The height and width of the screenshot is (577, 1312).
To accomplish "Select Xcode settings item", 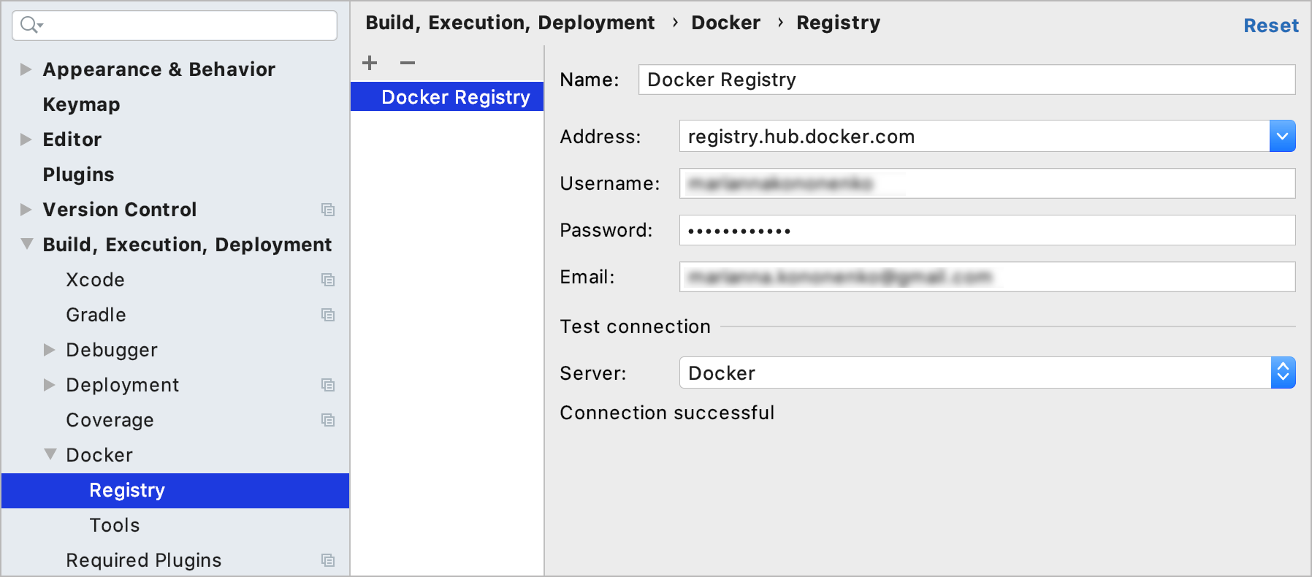I will 95,280.
